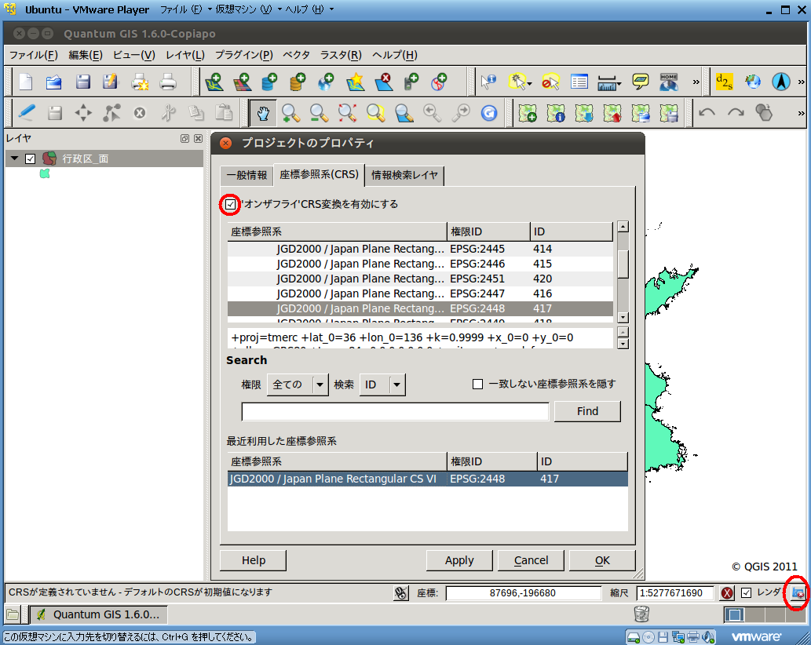Select the Pan Map hand tool
Viewport: 811px width, 645px height.
(263, 113)
